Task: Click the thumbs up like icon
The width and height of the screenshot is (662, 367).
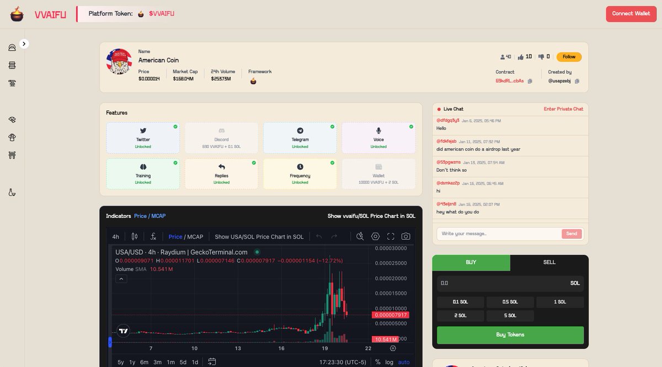Action: point(521,57)
